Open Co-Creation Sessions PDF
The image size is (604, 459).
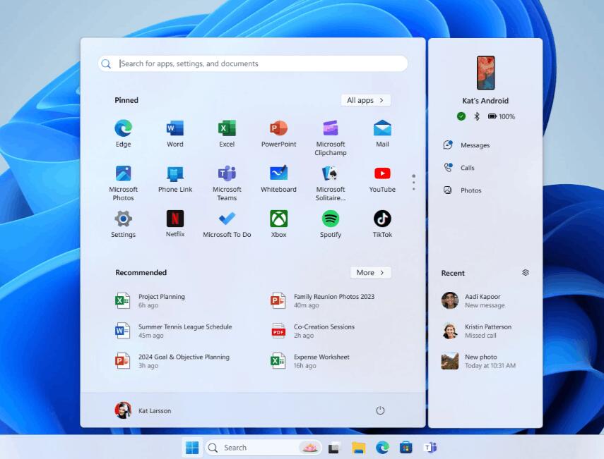tap(312, 331)
